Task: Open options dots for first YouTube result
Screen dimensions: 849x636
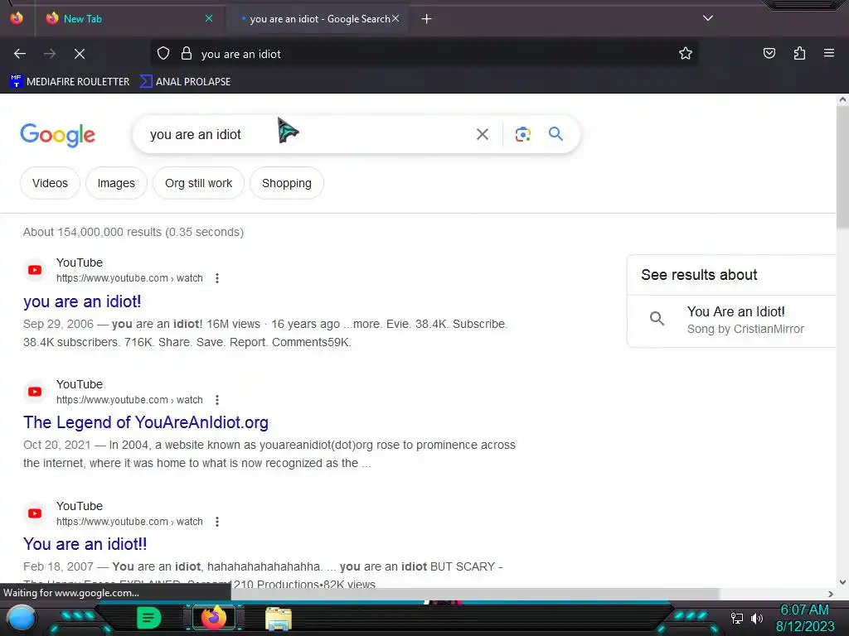Action: click(x=217, y=278)
